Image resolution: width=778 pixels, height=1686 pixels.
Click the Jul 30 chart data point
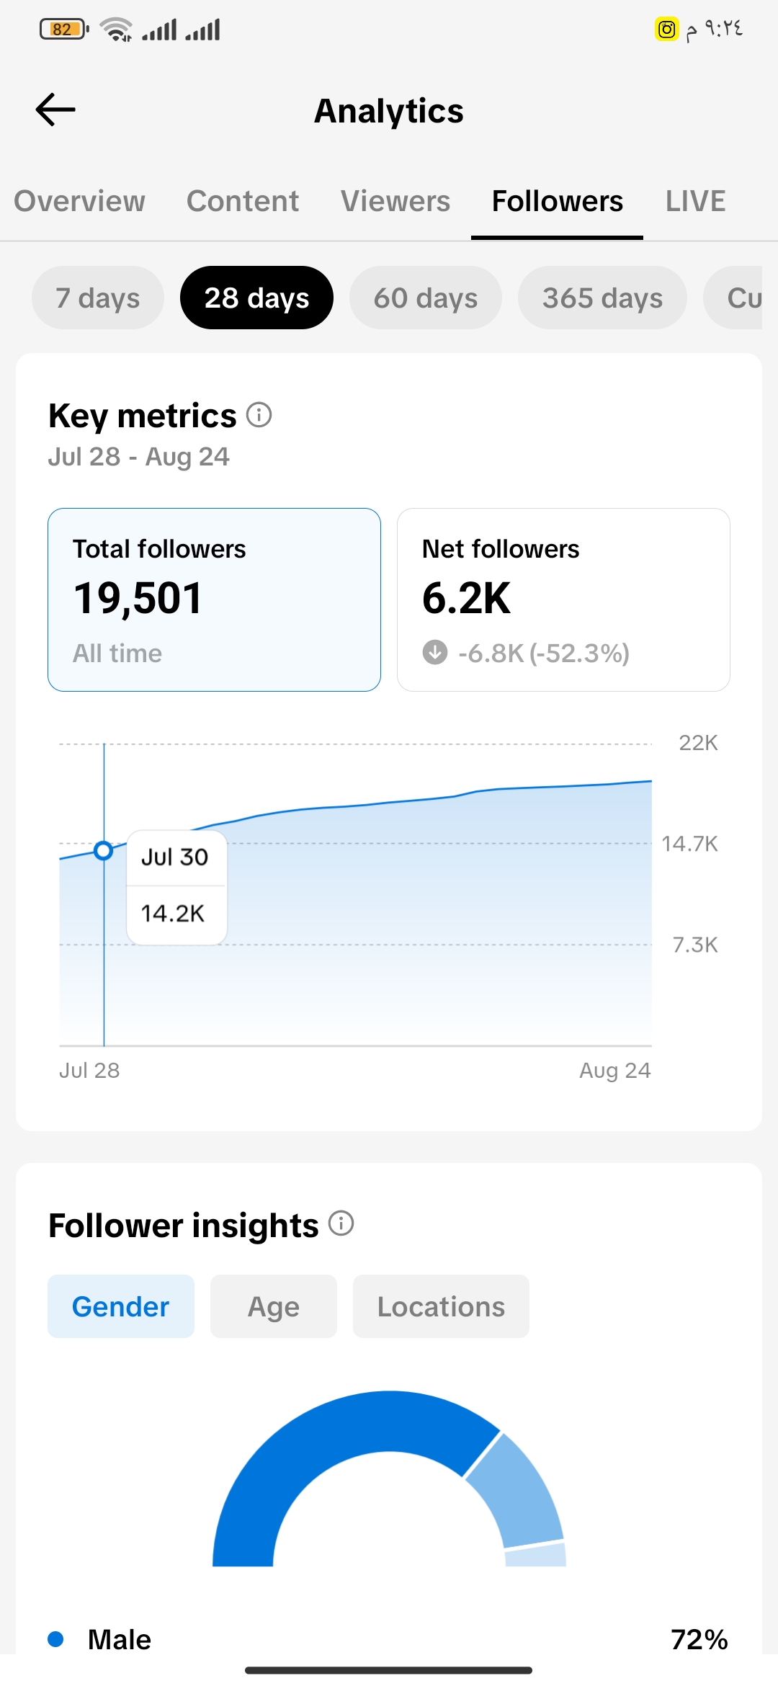pos(104,851)
